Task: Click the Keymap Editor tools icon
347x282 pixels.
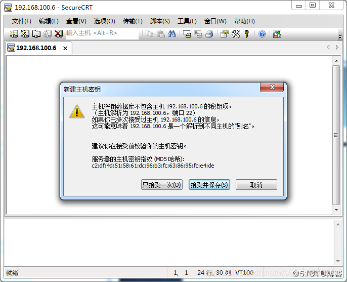Action: 236,34
